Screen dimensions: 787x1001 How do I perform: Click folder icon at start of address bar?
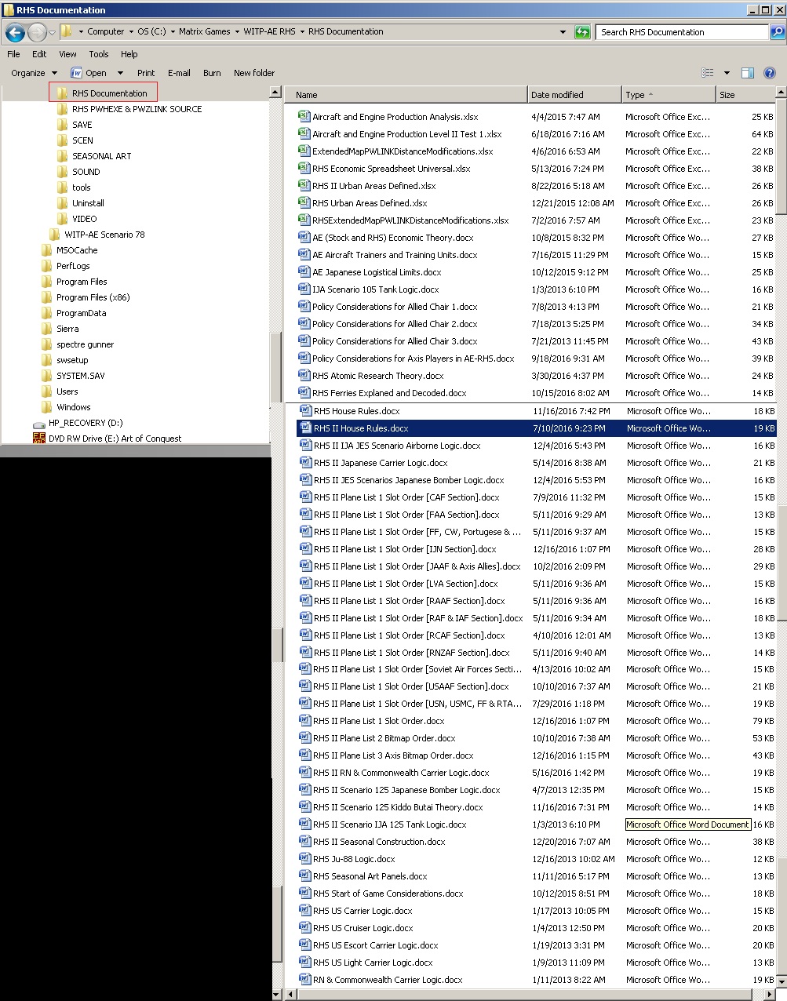click(x=67, y=31)
